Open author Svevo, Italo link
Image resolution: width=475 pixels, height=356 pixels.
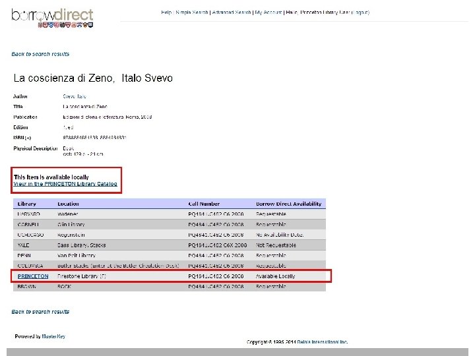coord(75,96)
